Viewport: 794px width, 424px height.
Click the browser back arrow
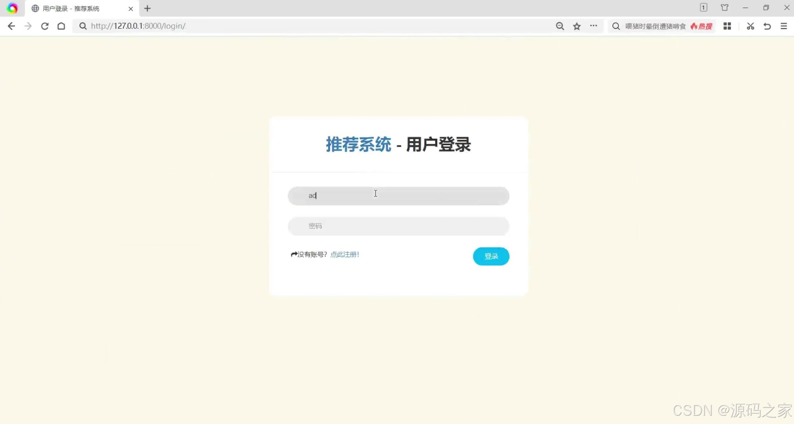[11, 26]
